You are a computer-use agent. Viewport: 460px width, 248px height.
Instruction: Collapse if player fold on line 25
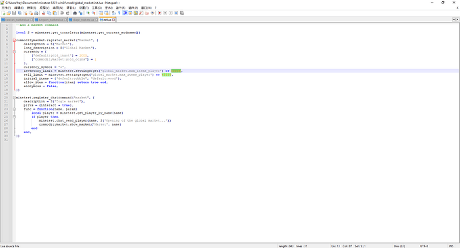[14, 117]
